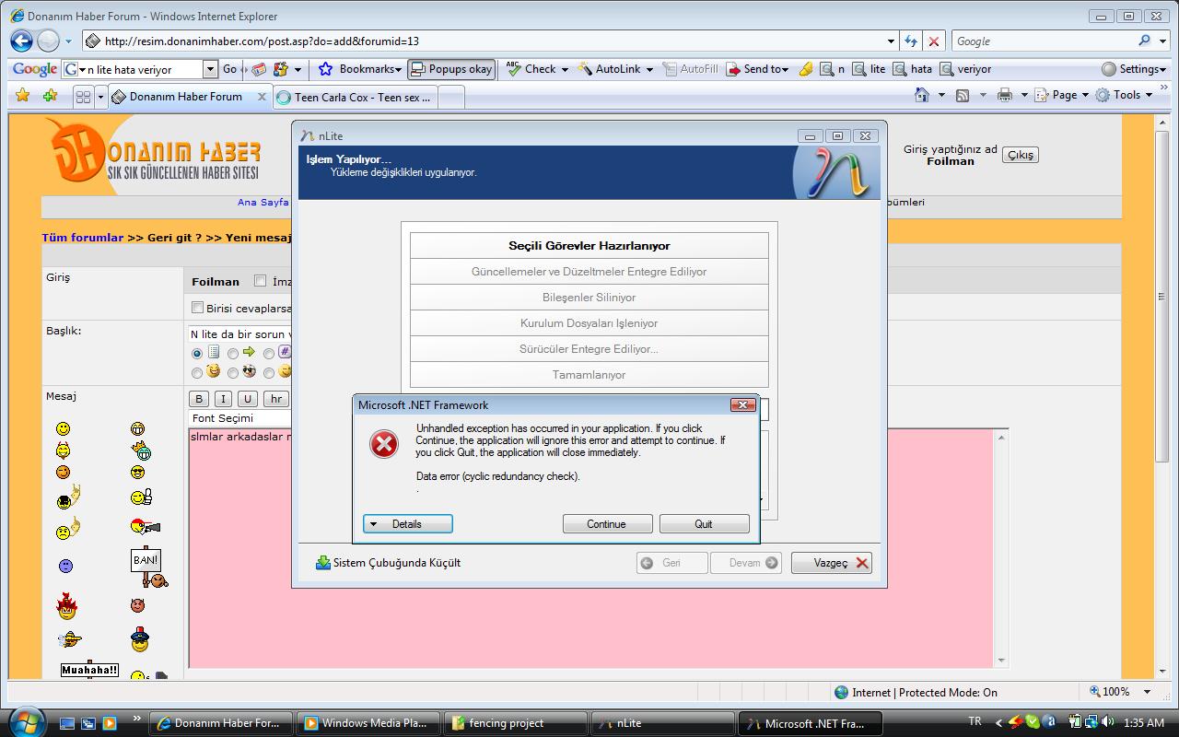Open the Font Seçimi dropdown
Screen dimensions: 1179x737
click(239, 418)
